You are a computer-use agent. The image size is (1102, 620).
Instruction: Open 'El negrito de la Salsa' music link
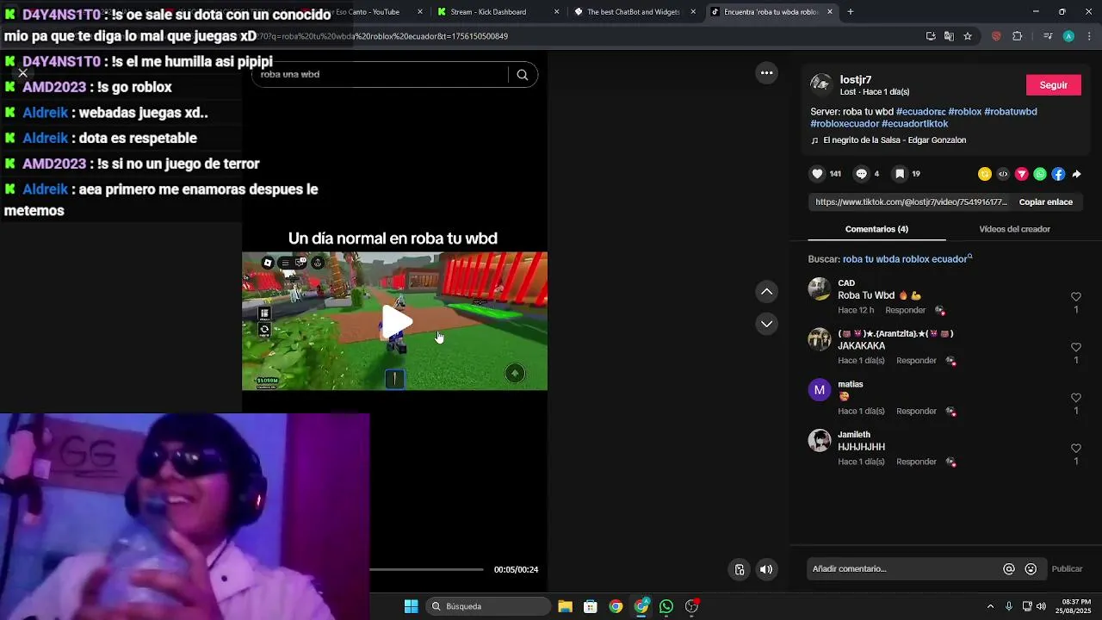[x=895, y=140]
